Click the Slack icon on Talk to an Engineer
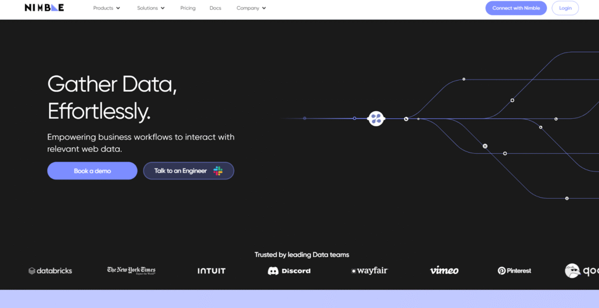Viewport: 599px width, 308px height. [x=218, y=171]
